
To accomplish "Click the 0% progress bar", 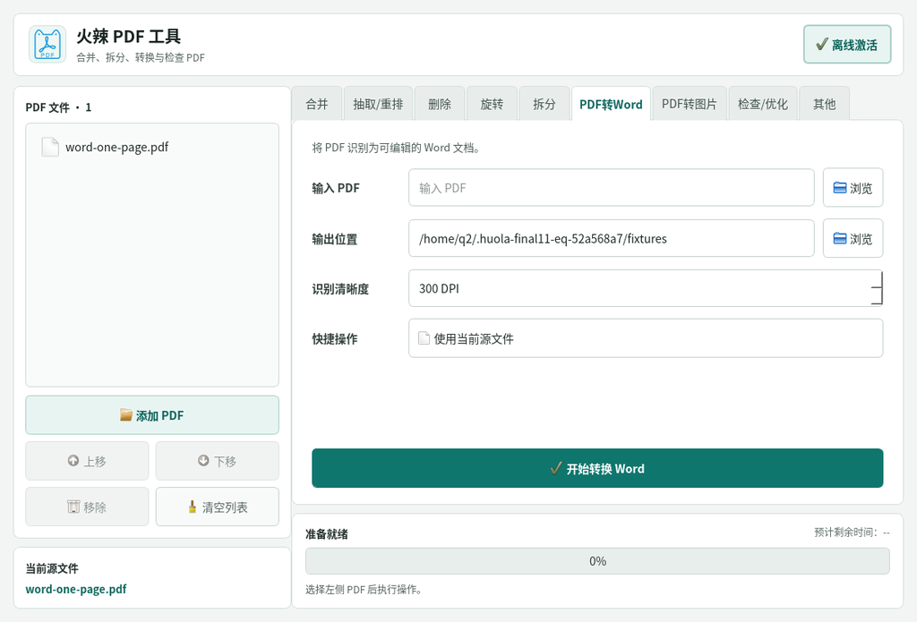I will click(x=597, y=561).
